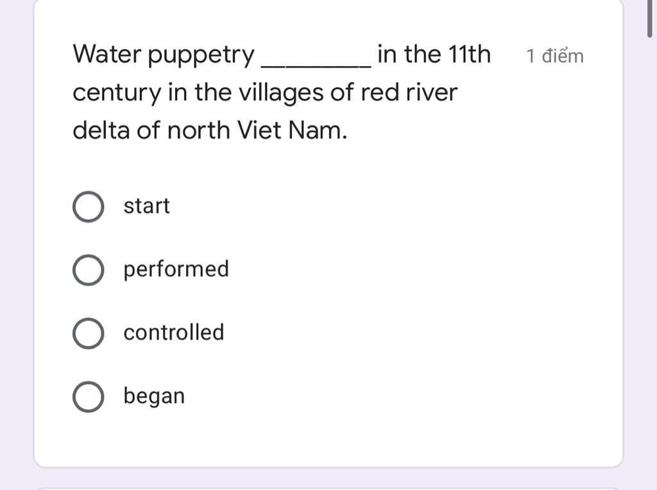
Task: Pick the "began" radio button circle
Action: (x=88, y=396)
